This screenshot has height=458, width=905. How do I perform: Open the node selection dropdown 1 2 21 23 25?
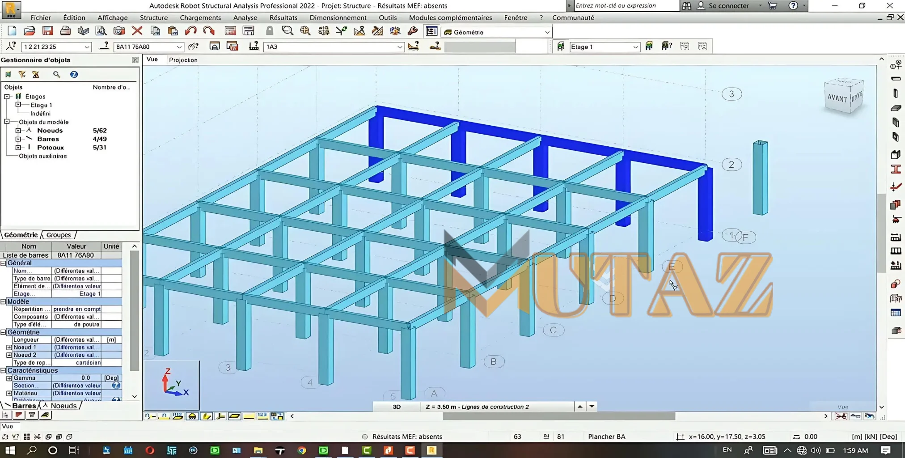[87, 47]
